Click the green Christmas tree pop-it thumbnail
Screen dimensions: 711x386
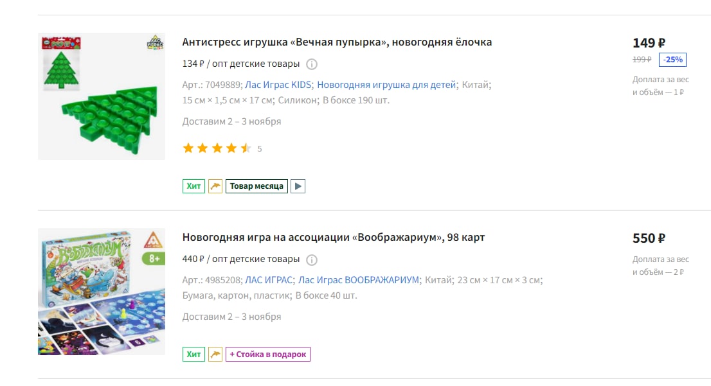point(102,96)
